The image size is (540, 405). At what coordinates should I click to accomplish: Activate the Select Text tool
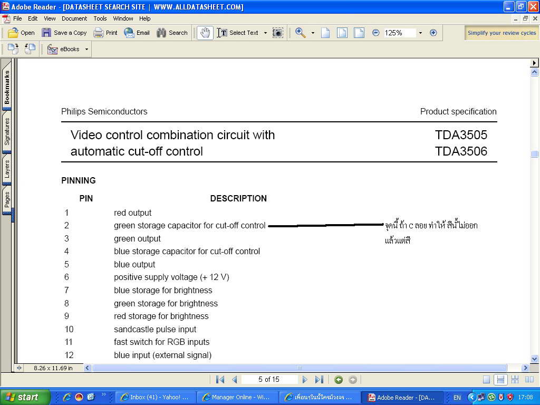[x=238, y=33]
